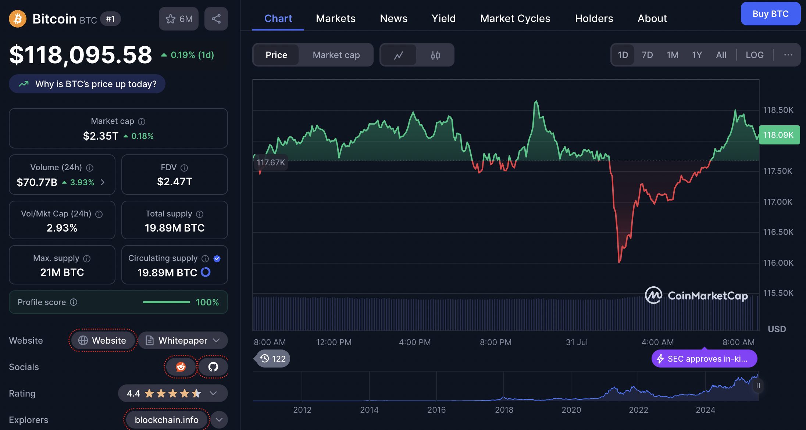806x430 pixels.
Task: Open the Holders tab
Action: (x=594, y=18)
